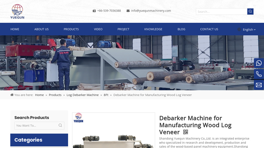Screen dimensions: 264x148
Task: Click the breadcrumb text 'Debarker Machine for Manufacturing Wood Log Veneer'
Action: tap(152, 95)
